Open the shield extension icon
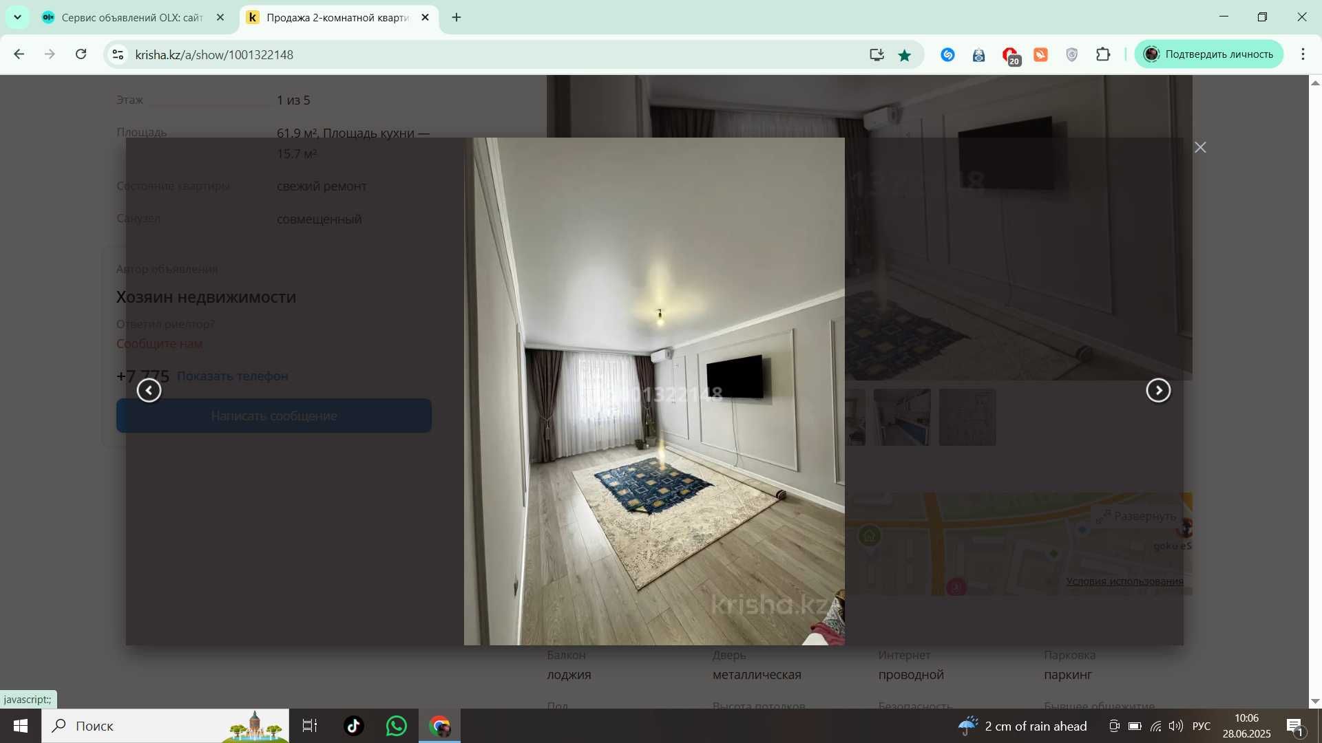The height and width of the screenshot is (743, 1322). coord(1071,55)
